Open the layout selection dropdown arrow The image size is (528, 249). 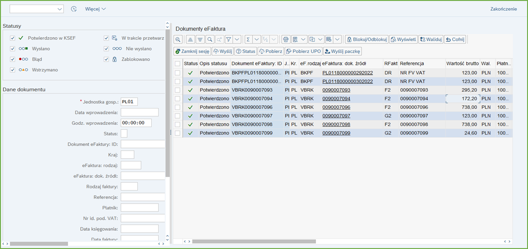click(337, 39)
